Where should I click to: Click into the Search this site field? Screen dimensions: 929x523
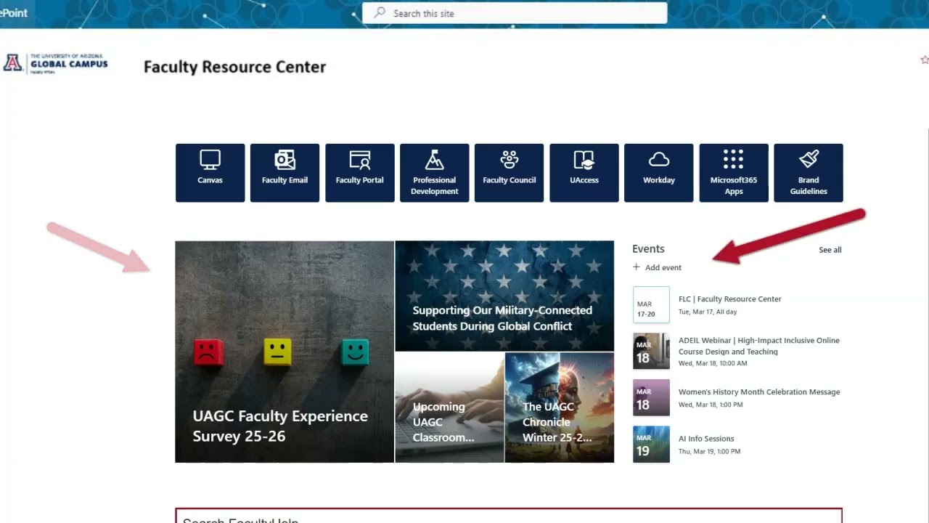(515, 13)
